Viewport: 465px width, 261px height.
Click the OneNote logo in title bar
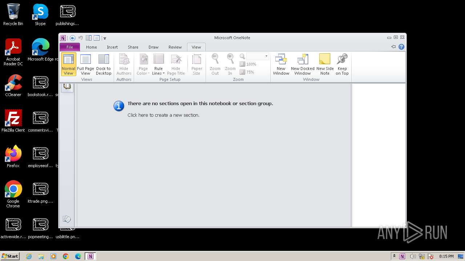click(x=63, y=38)
